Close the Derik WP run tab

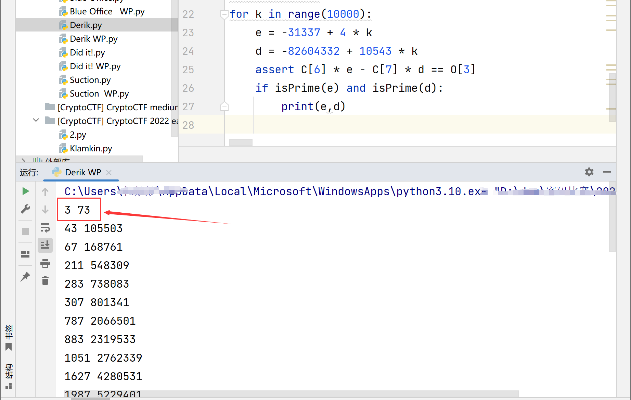point(109,173)
